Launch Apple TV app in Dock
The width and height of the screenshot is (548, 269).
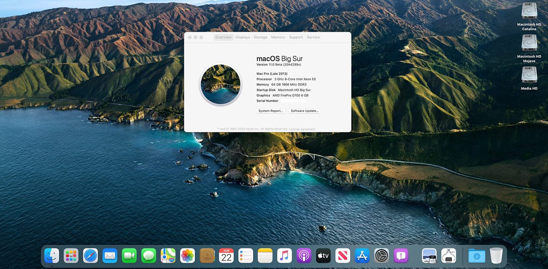[x=323, y=256]
